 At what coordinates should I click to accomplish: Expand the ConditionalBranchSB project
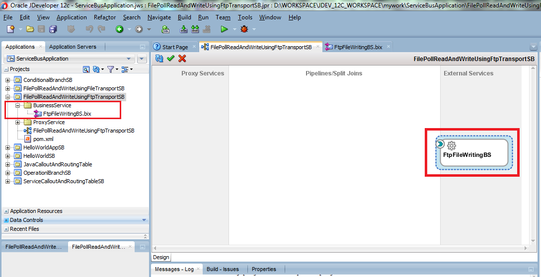tap(7, 80)
